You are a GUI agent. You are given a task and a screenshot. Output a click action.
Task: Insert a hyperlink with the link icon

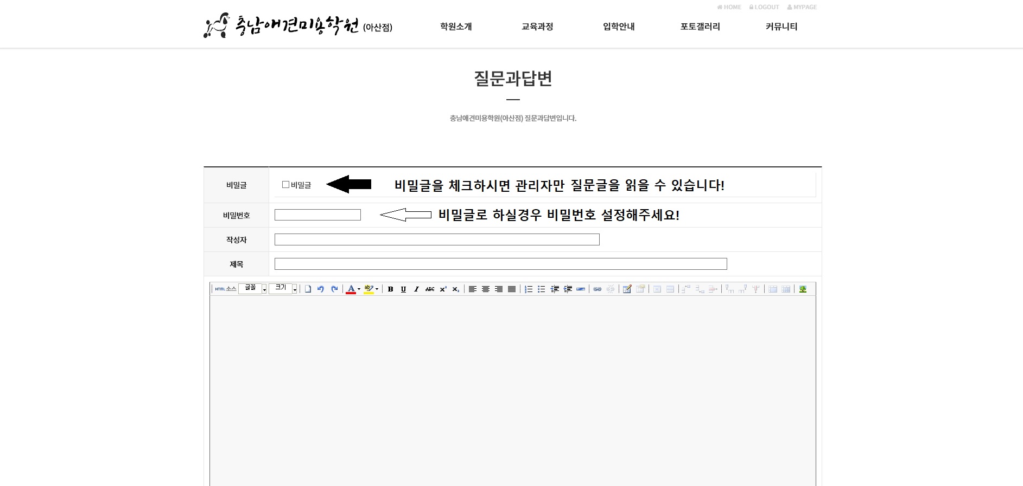click(597, 289)
